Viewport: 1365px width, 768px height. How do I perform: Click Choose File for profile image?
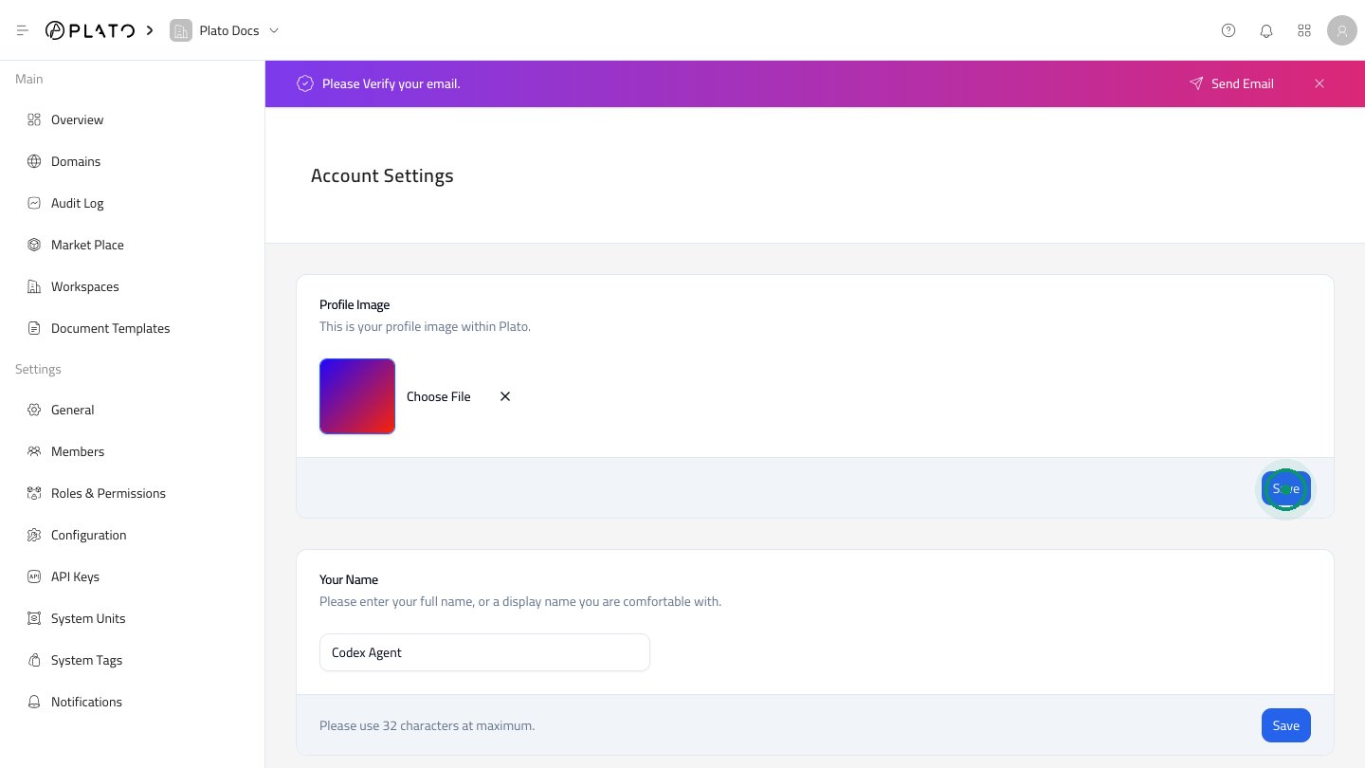coord(438,396)
